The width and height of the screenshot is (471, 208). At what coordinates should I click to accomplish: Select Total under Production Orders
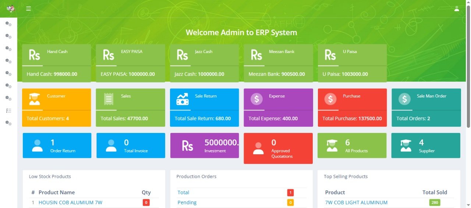pos(183,193)
